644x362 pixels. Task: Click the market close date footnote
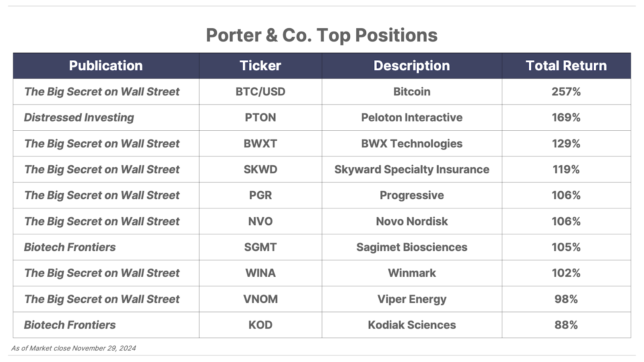pos(74,348)
